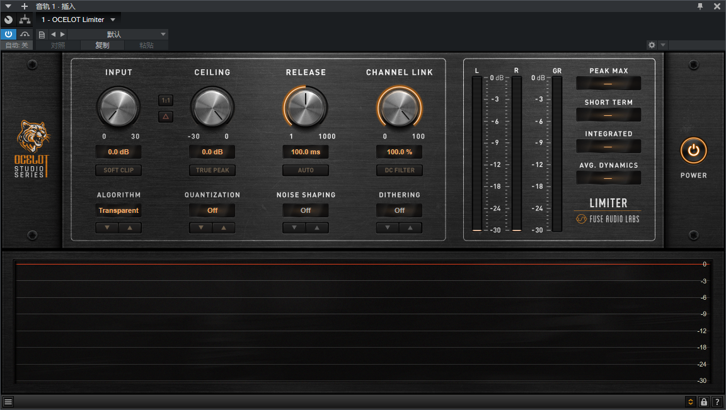Image resolution: width=726 pixels, height=410 pixels.
Task: Open the Dithering "Off" selector
Action: point(400,210)
